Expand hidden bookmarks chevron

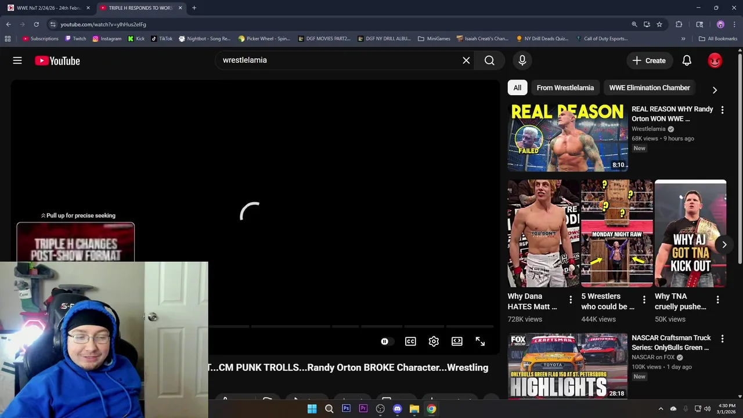point(683,39)
